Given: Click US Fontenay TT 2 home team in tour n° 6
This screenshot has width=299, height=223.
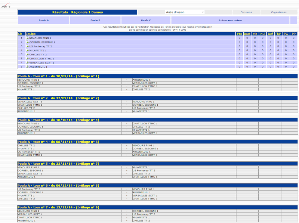Looking at the screenshot, I should pos(29,189).
